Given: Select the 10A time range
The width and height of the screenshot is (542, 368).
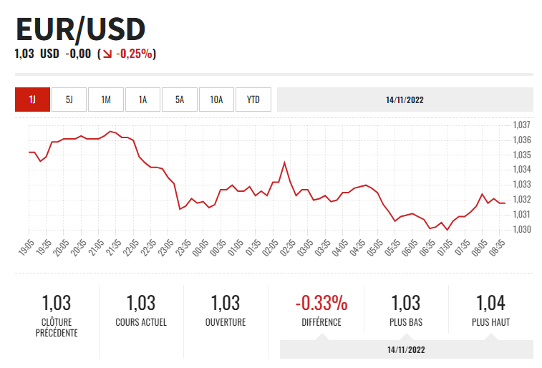Looking at the screenshot, I should pyautogui.click(x=216, y=100).
